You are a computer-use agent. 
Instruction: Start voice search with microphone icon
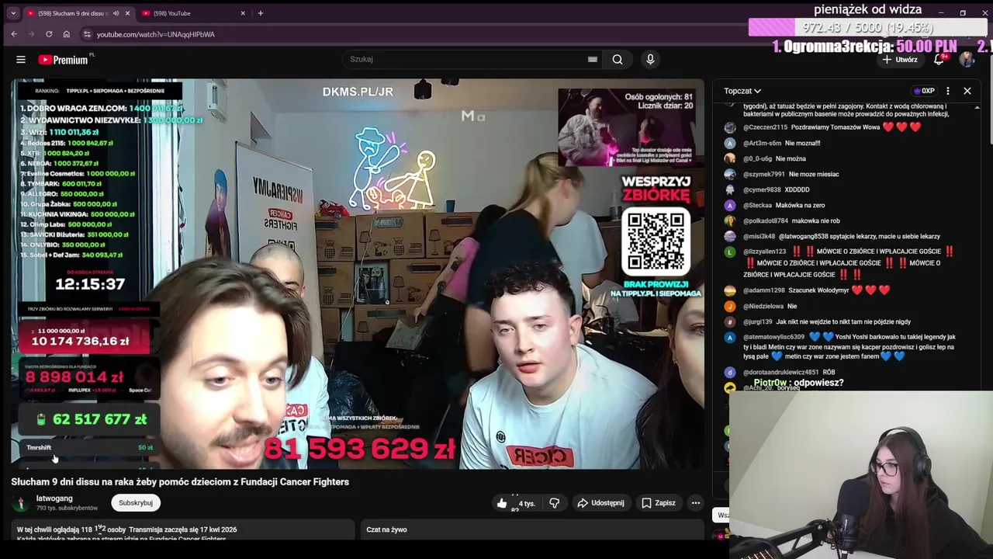pos(650,59)
